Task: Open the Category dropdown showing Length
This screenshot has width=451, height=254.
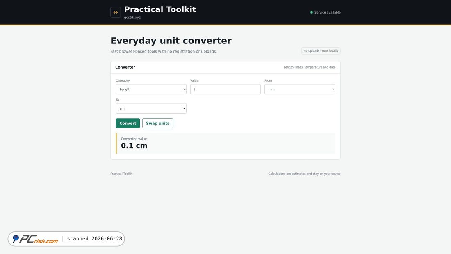Action: tap(151, 89)
